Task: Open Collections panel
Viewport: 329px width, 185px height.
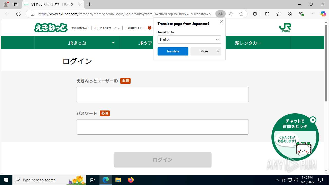Action: (290, 14)
